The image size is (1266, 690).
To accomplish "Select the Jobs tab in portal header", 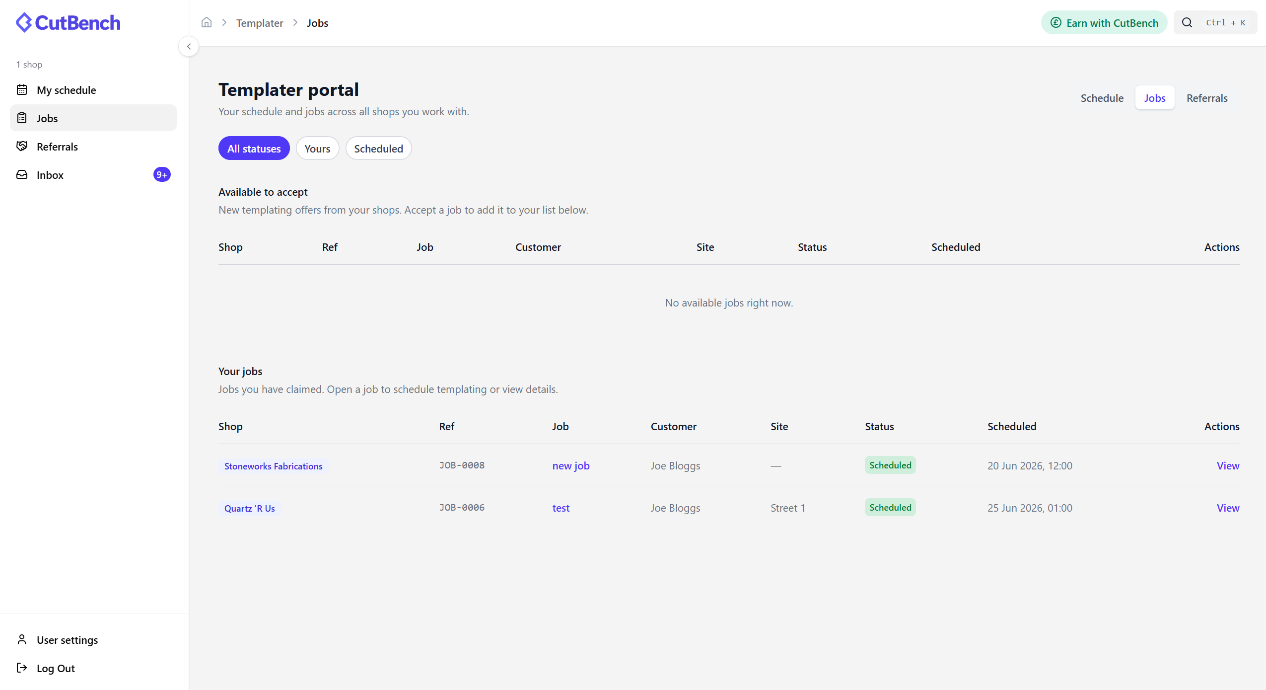I will click(x=1155, y=98).
